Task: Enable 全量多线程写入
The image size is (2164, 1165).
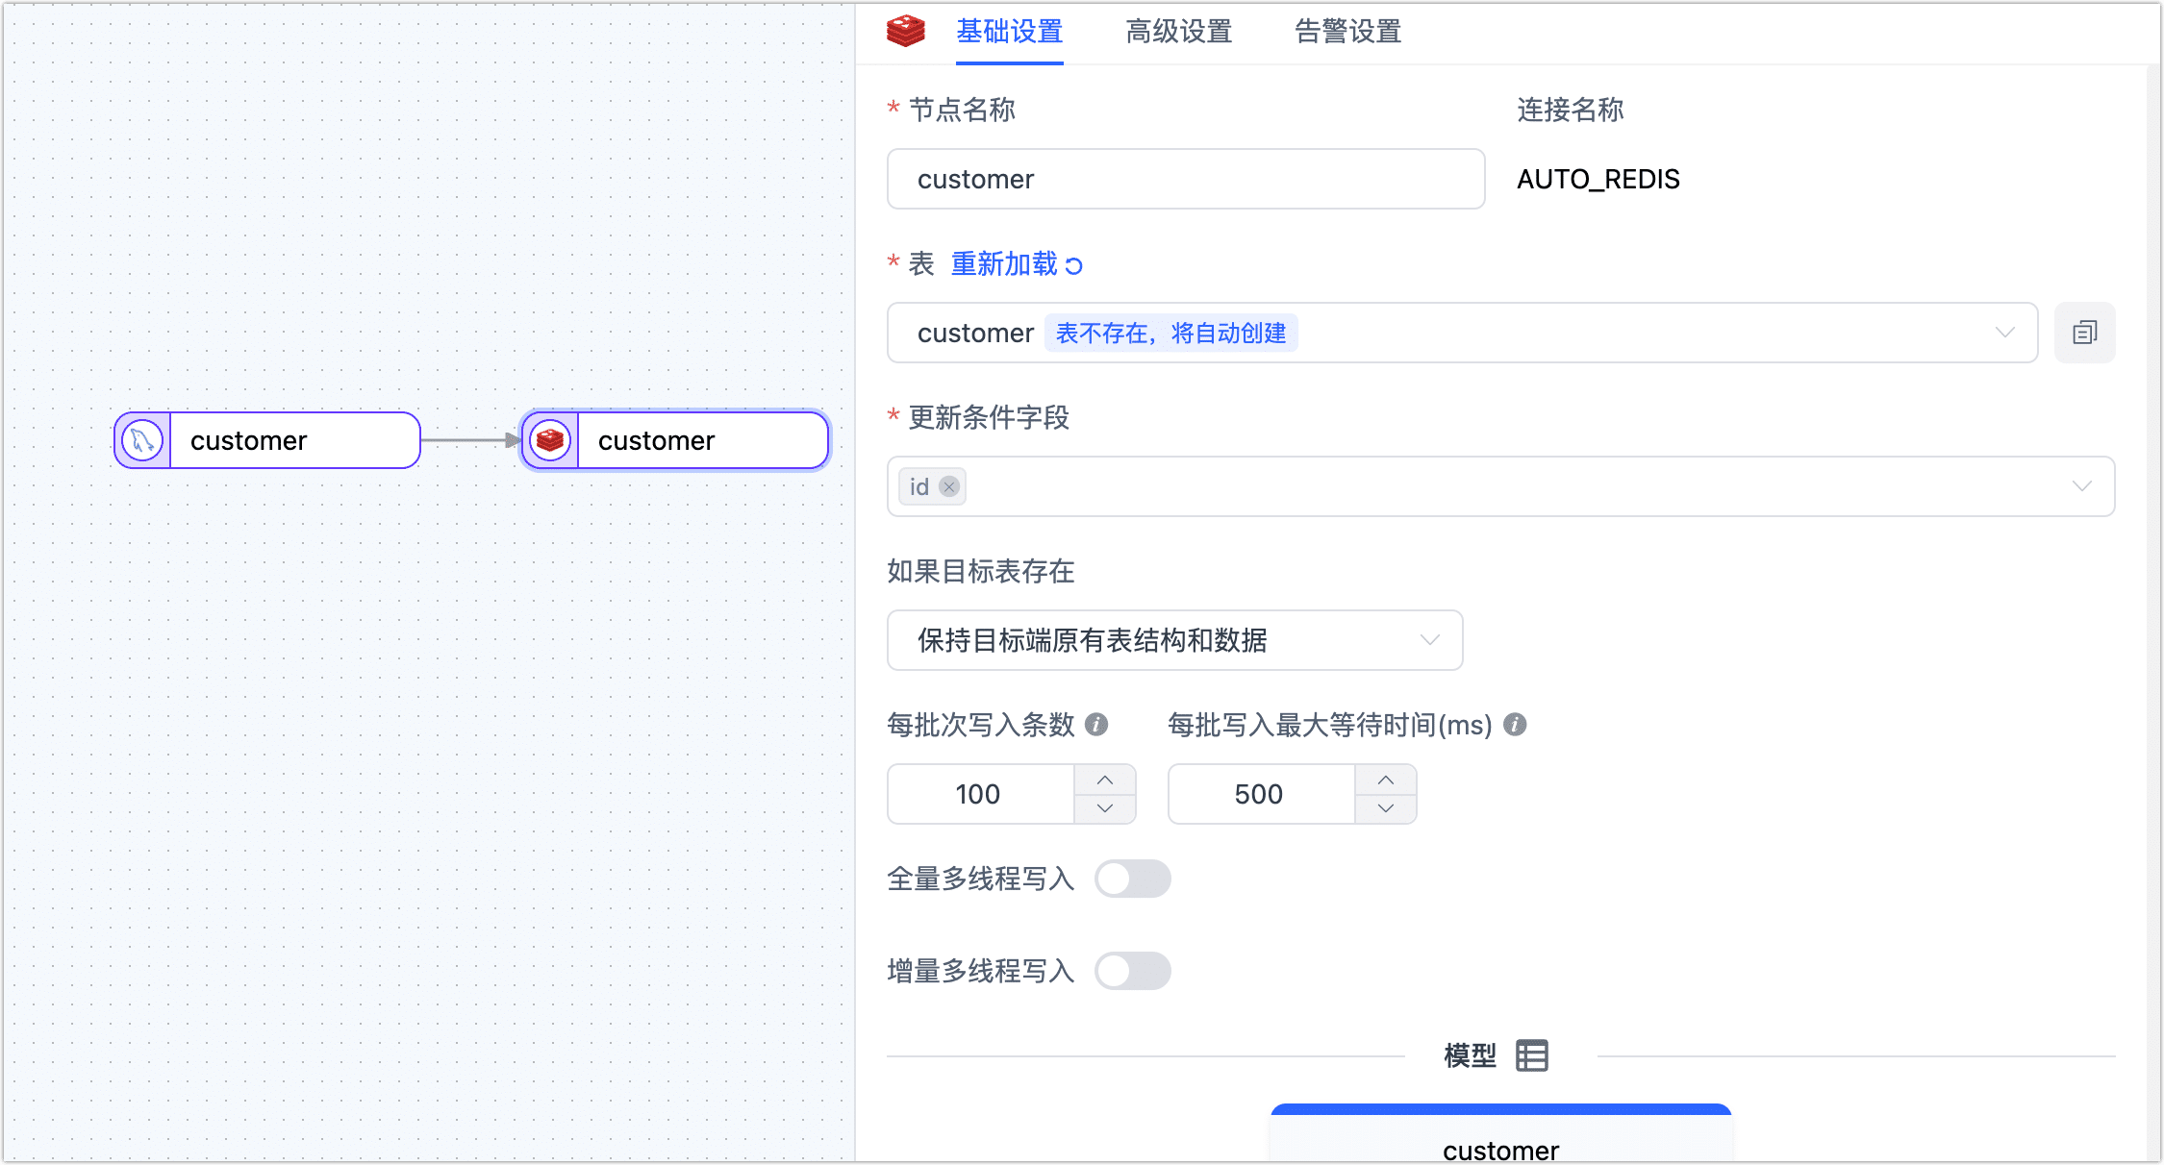Action: [1133, 878]
